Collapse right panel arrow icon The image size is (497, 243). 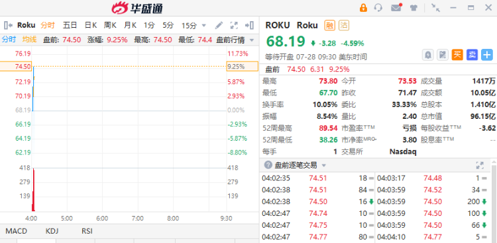coord(249,25)
